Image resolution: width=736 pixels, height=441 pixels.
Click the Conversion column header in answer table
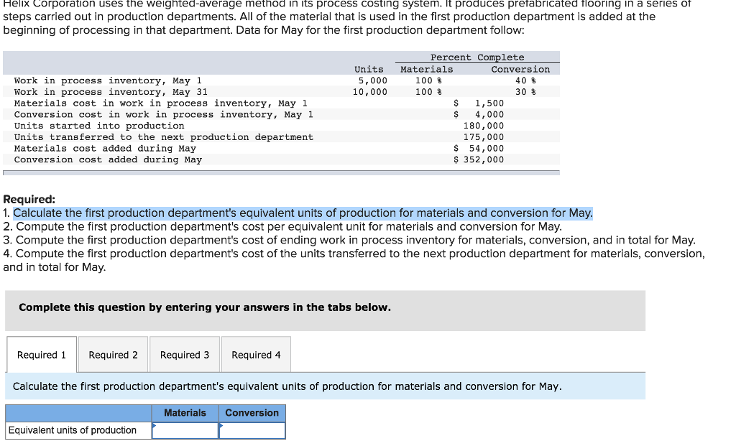(252, 412)
